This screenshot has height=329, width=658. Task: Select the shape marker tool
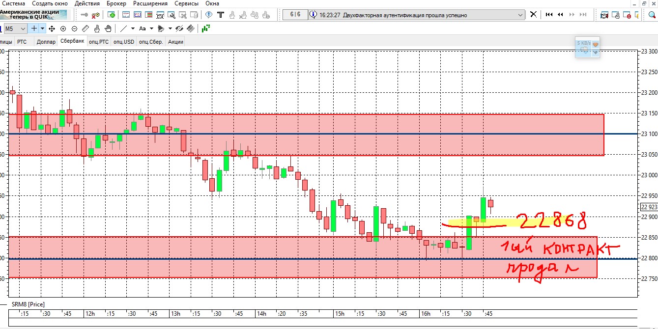pyautogui.click(x=161, y=28)
